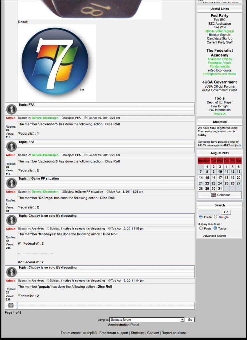Viewport: 247px width, 340px height.
Task: Click member name 'Gnilraps' in post
Action: coord(45,198)
